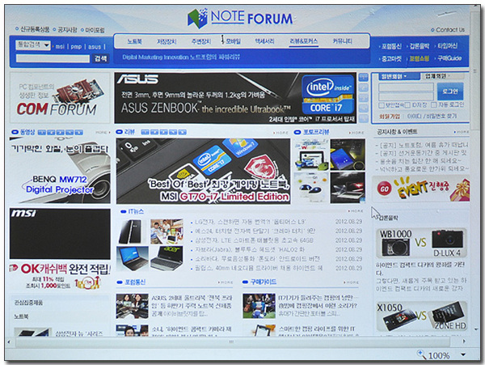The height and width of the screenshot is (365, 485).
Task: Open the 포럼통신 link in blue header
Action: (x=390, y=46)
